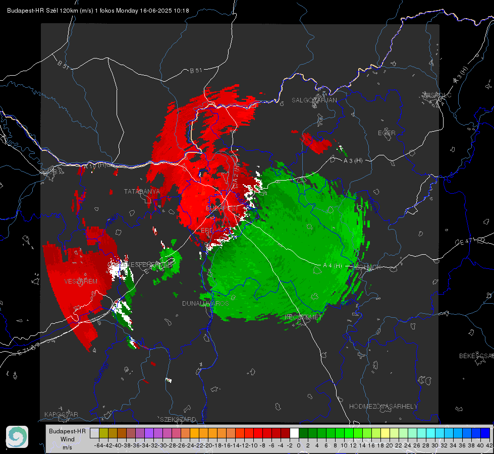Select the BUDAPEST city label on the map

pyautogui.click(x=222, y=208)
